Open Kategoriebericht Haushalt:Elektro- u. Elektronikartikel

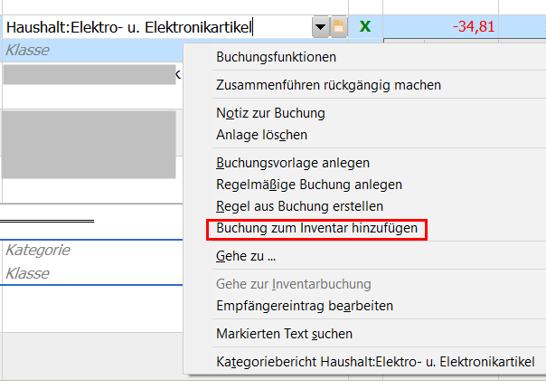coord(375,362)
